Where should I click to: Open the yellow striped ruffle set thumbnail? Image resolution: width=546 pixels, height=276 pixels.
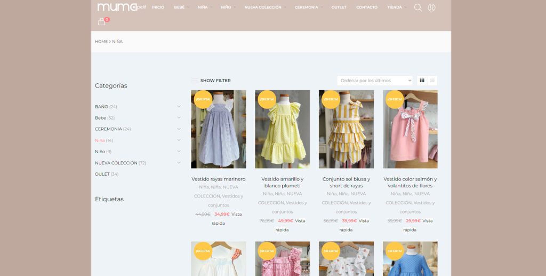346,129
